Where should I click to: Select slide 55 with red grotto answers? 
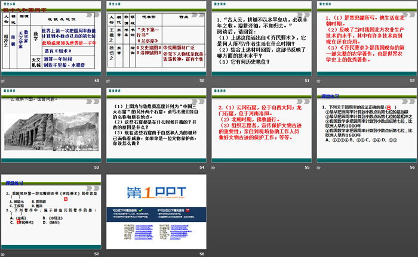click(x=260, y=124)
